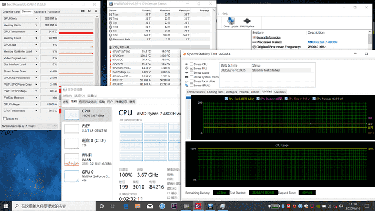Click the Windows search box
Image resolution: width=375 pixels, height=211 pixels.
54,206
